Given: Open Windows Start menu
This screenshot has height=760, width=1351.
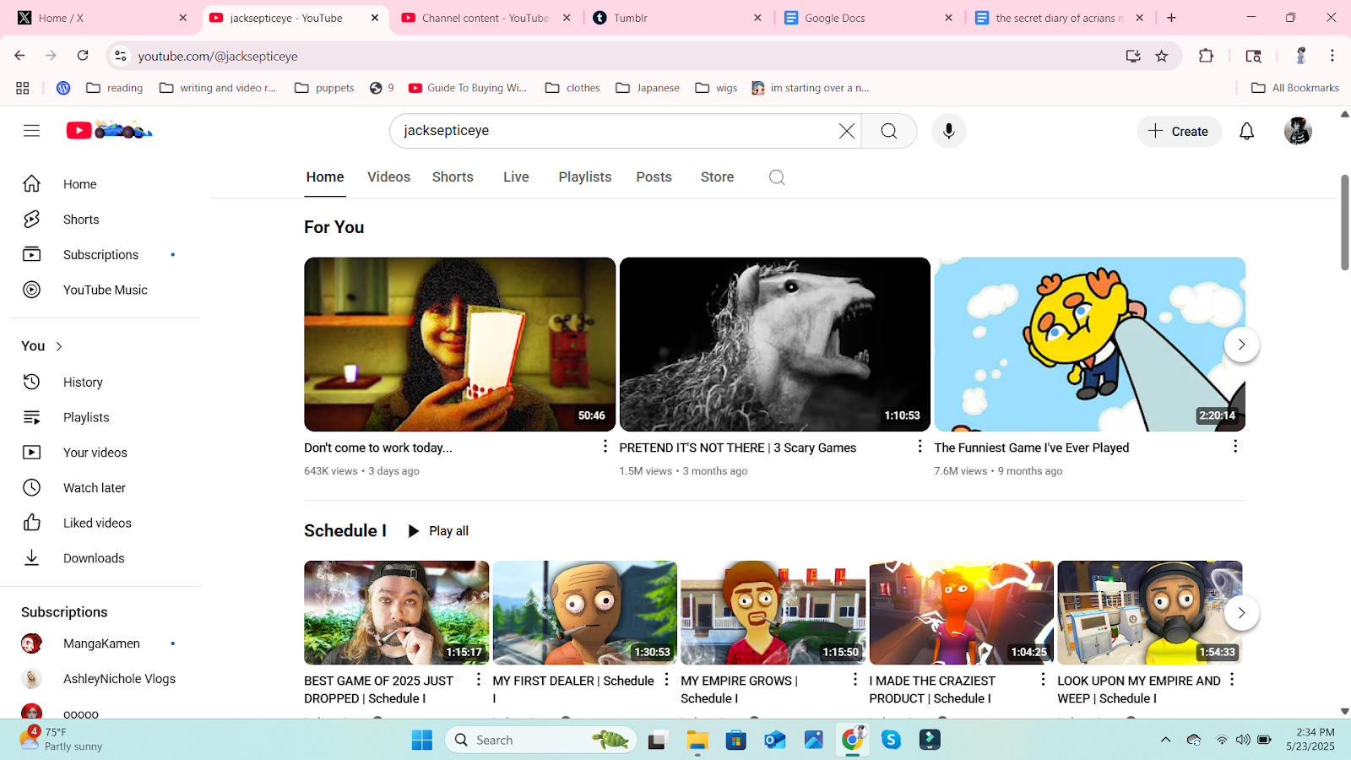Looking at the screenshot, I should pos(422,740).
